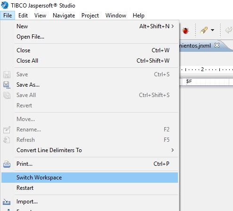Click the printer icon next to Print
The width and height of the screenshot is (233, 211).
point(7,164)
